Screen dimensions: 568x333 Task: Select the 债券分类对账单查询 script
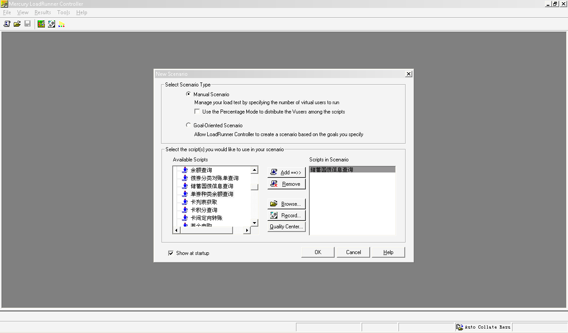coord(214,178)
